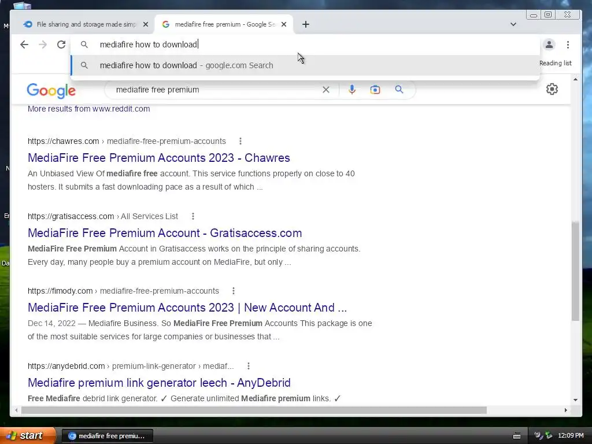Open Mediafire premium link generator leech - AnyDebrid
This screenshot has height=444, width=592.
(159, 383)
